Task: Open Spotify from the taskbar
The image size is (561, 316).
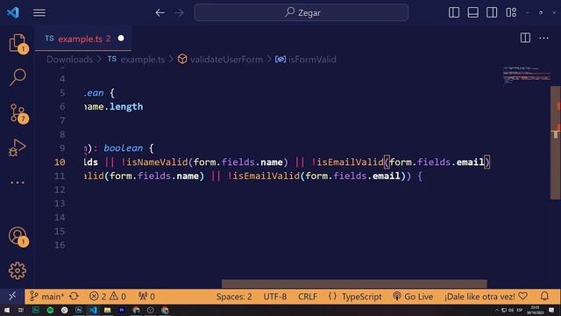Action: [x=50, y=310]
